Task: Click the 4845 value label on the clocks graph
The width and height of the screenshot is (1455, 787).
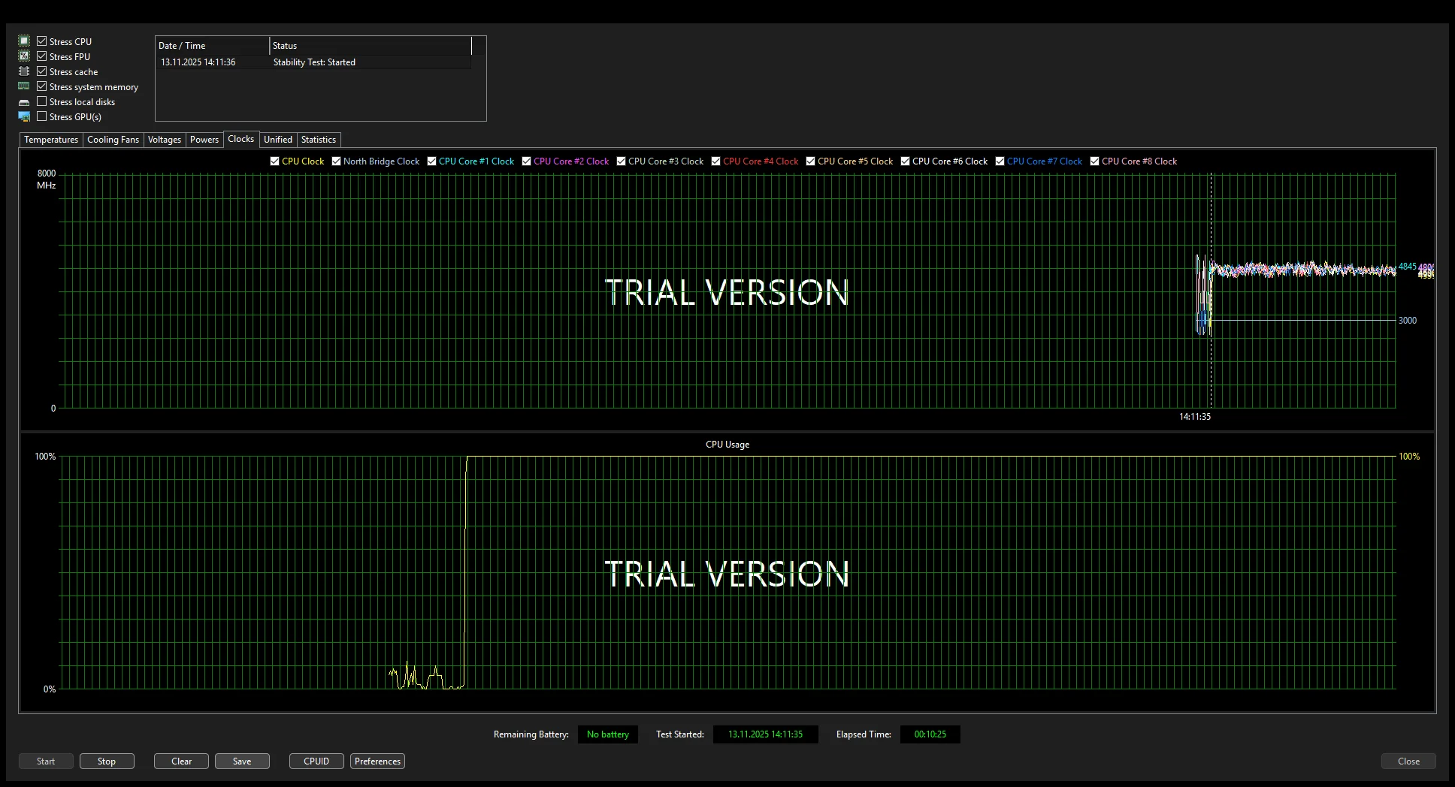Action: coord(1407,267)
